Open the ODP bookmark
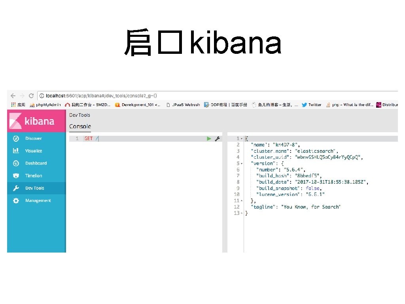This screenshot has height=304, width=405. [225, 104]
